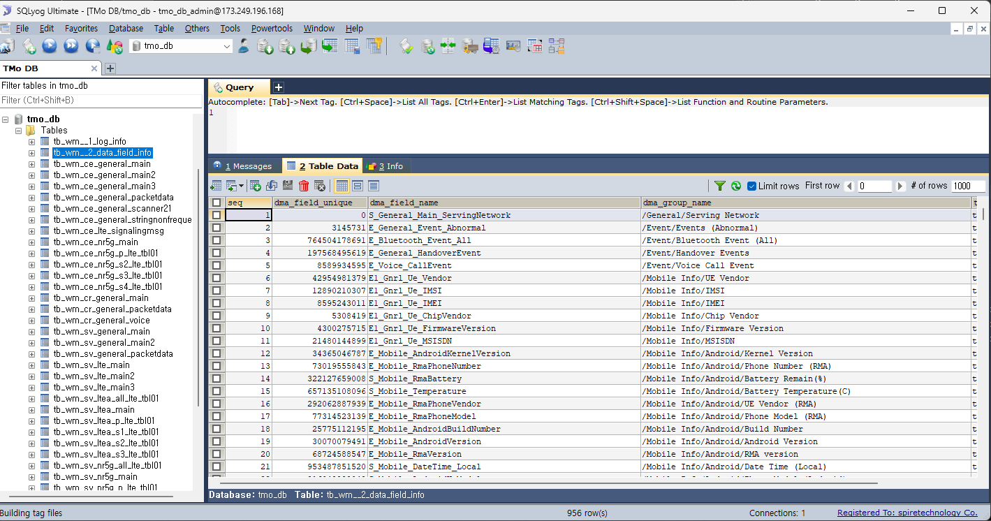Open the tmo_db database dropdown
Image resolution: width=991 pixels, height=521 pixels.
pos(227,46)
